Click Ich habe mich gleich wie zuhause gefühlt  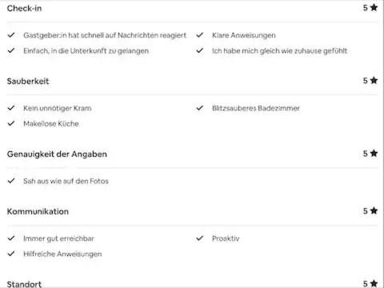click(280, 50)
